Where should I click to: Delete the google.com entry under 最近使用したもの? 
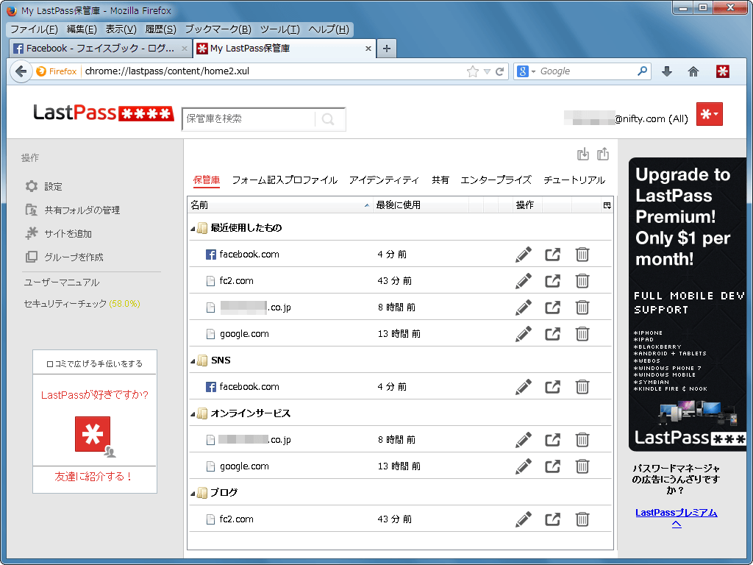click(582, 333)
